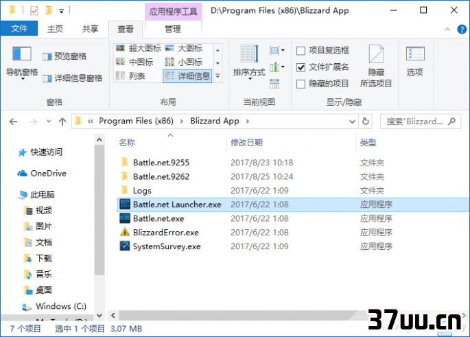Open folder Options (选项) button
The height and width of the screenshot is (337, 470).
pyautogui.click(x=415, y=61)
